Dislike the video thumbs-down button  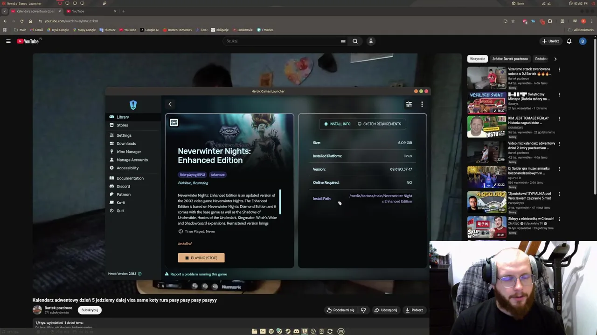pos(363,310)
